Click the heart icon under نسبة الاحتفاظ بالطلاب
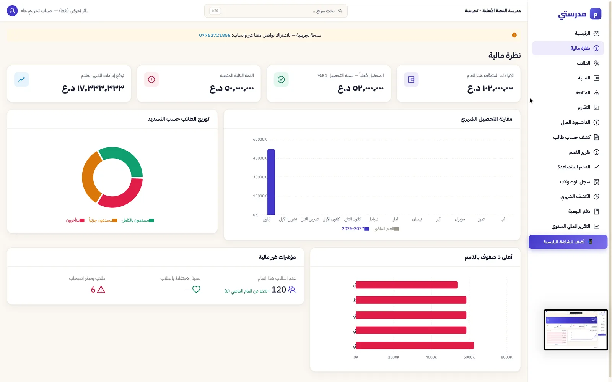Screen dimensions: 612x382 coord(196,290)
